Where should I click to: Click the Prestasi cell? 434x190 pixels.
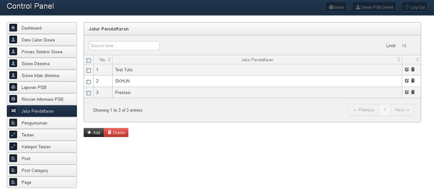coord(257,92)
